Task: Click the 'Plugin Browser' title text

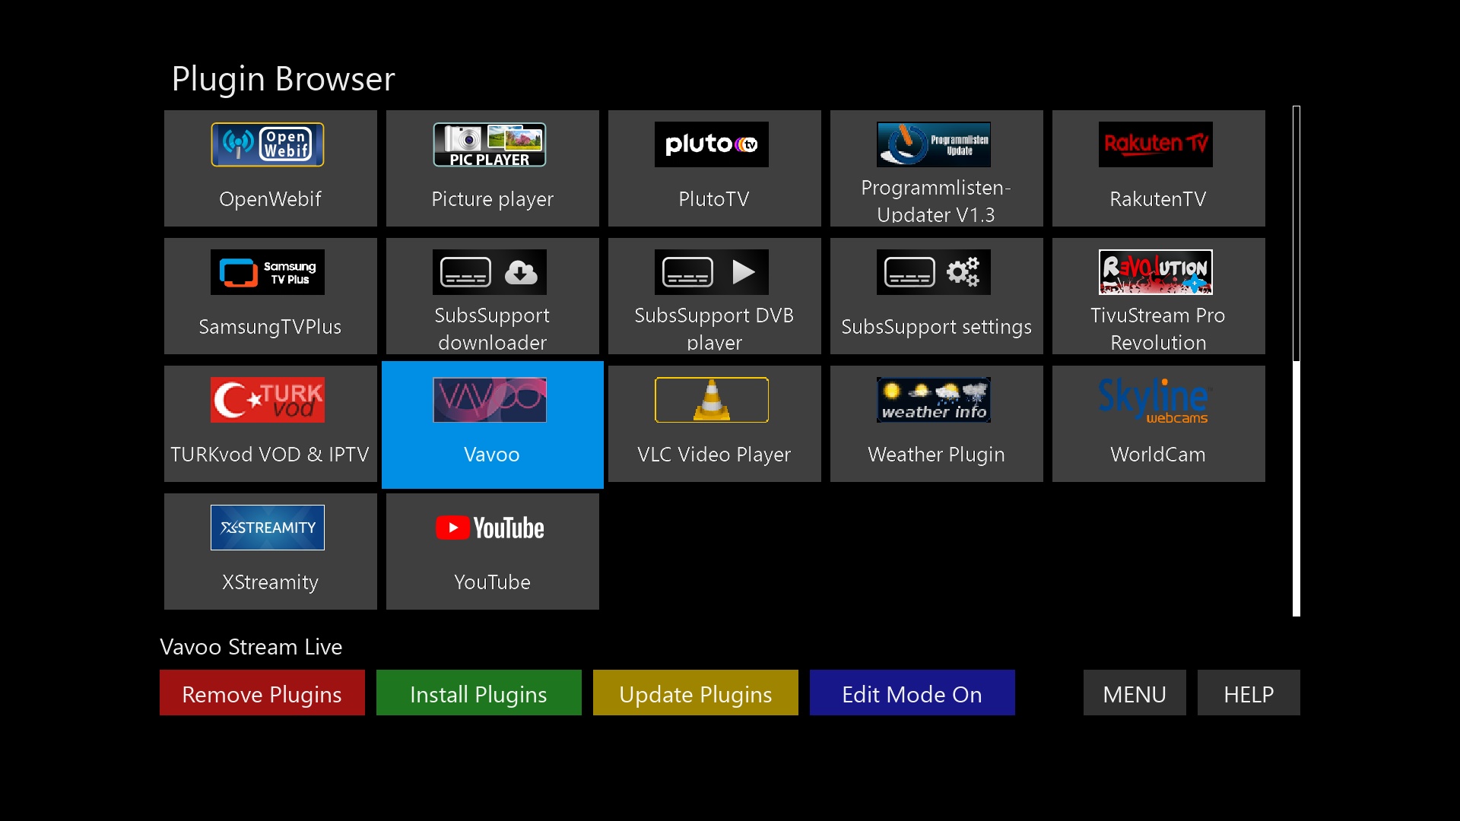Action: pos(283,79)
